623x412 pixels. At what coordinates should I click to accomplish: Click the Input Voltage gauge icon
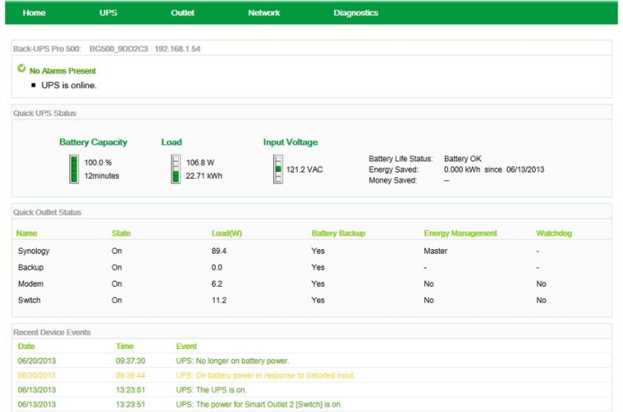click(278, 169)
